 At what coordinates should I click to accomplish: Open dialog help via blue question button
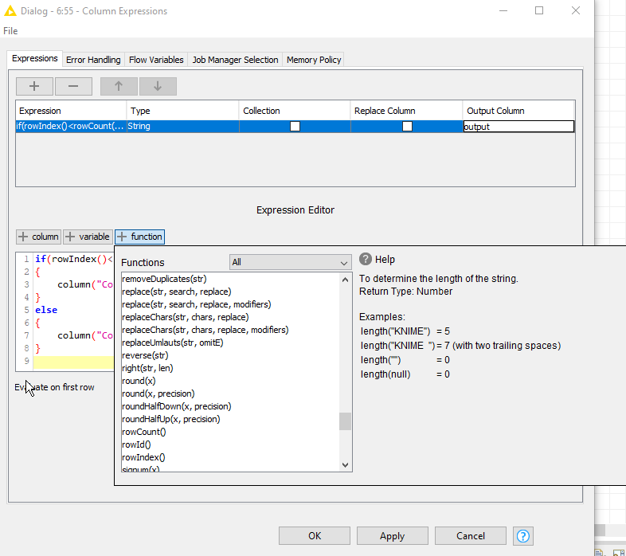(x=523, y=536)
